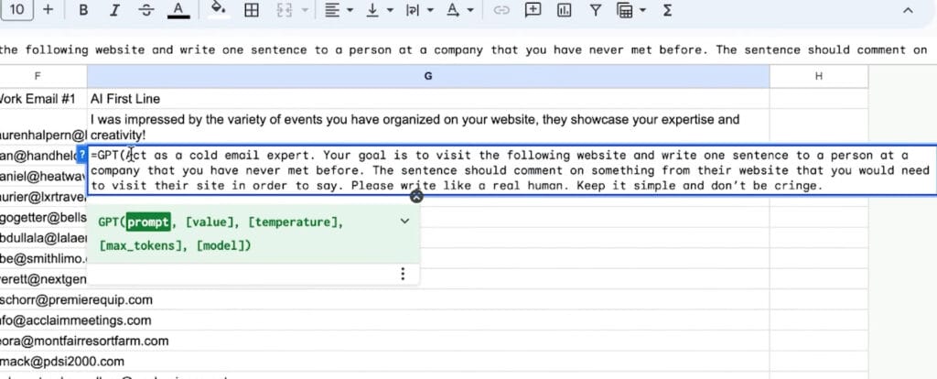This screenshot has height=379, width=937.
Task: Select the lalae email cell
Action: coord(43,238)
